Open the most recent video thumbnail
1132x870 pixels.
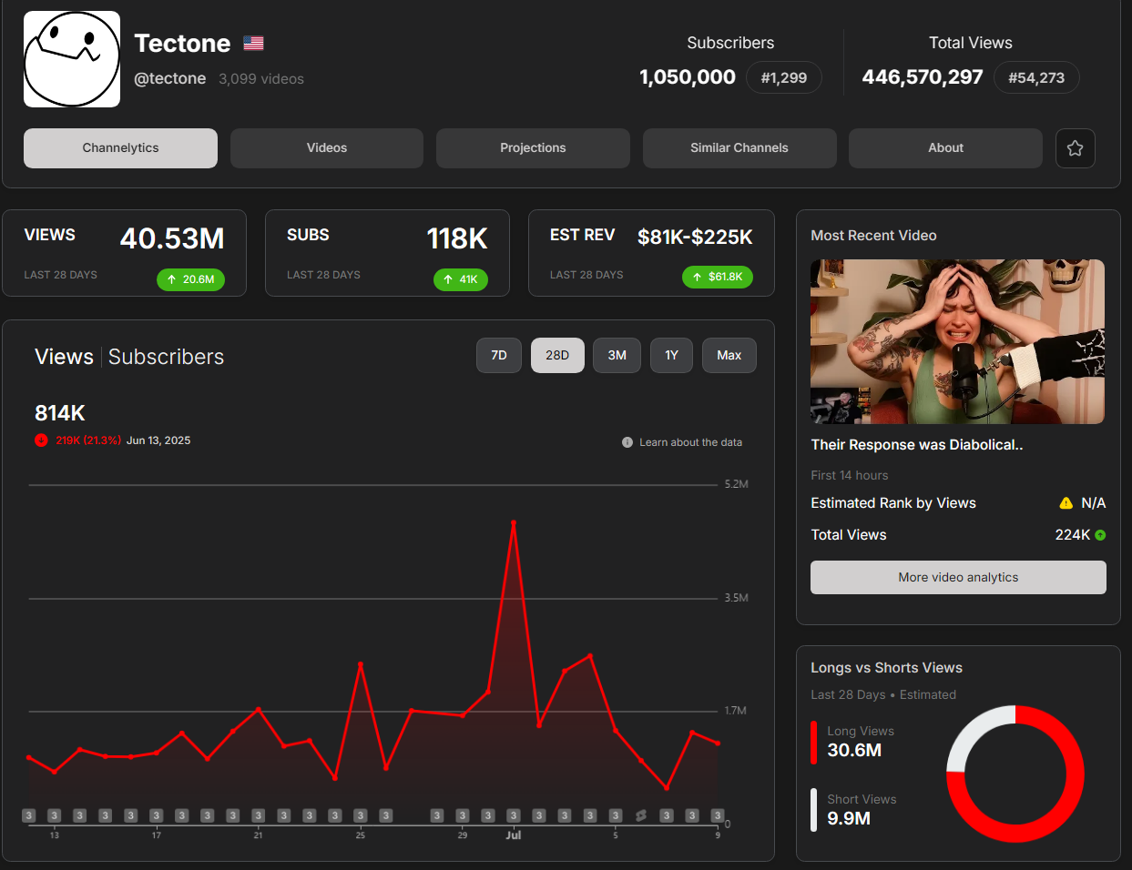[958, 342]
